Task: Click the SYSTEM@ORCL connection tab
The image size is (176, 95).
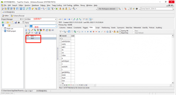Action: click(x=9, y=12)
